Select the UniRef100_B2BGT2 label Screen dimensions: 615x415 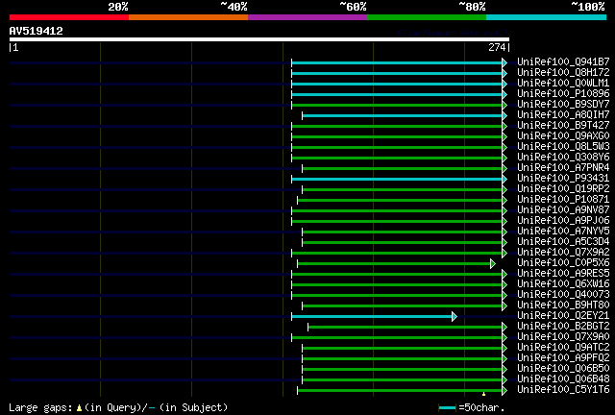[x=563, y=327]
